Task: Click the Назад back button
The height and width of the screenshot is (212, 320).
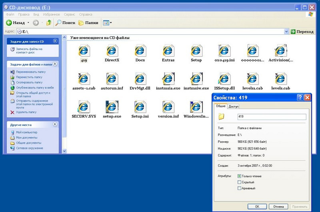Action: (x=15, y=23)
